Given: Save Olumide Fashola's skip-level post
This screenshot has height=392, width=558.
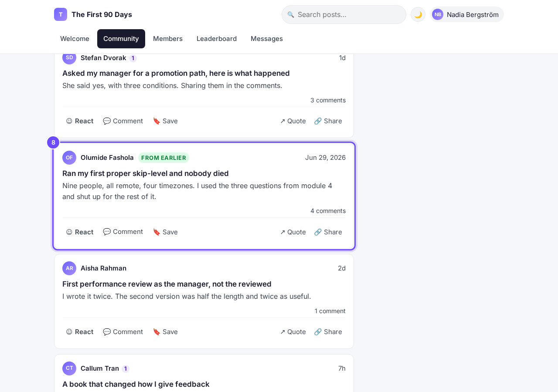Looking at the screenshot, I should click(x=165, y=232).
